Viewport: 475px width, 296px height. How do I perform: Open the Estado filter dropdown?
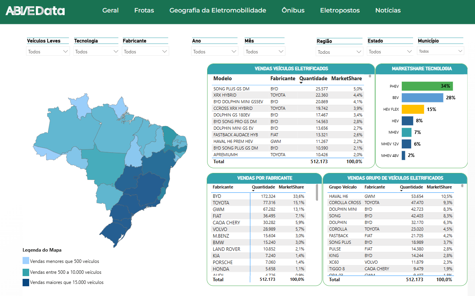390,51
